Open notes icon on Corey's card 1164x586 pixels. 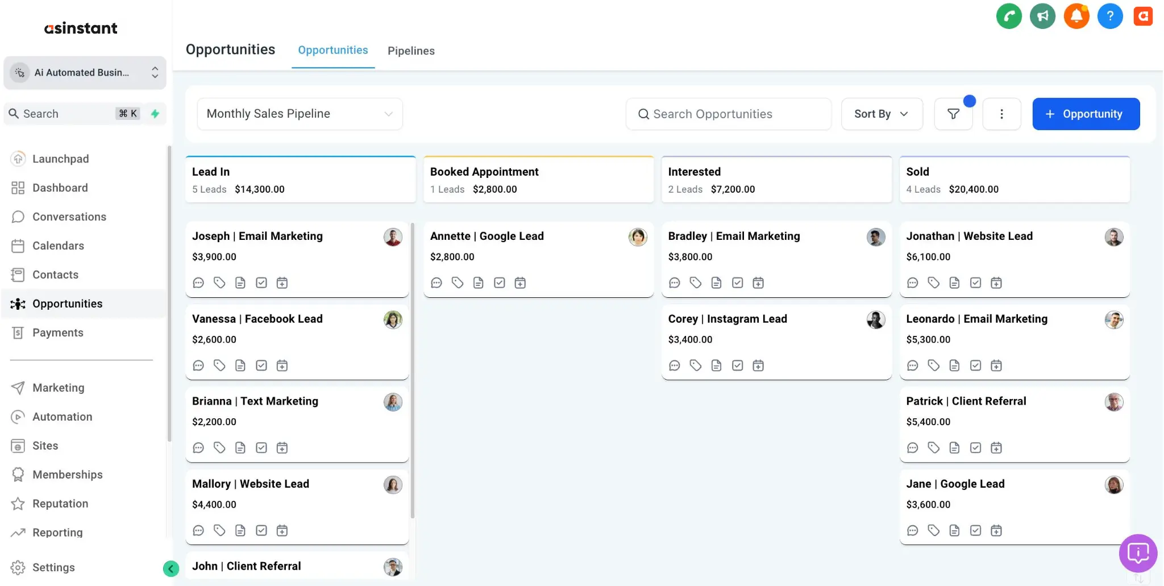pyautogui.click(x=717, y=365)
